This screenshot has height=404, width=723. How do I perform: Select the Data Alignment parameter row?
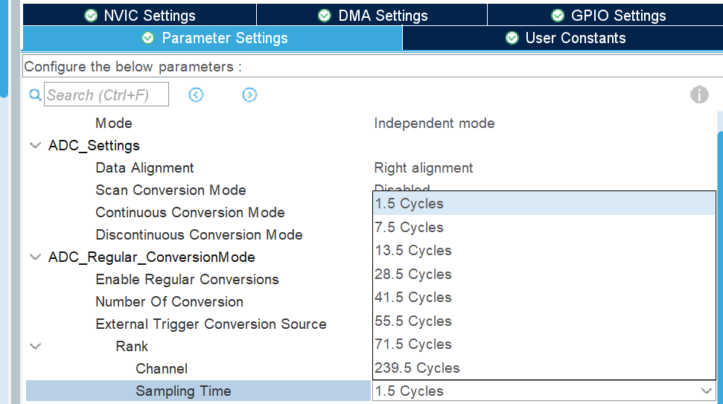click(144, 168)
